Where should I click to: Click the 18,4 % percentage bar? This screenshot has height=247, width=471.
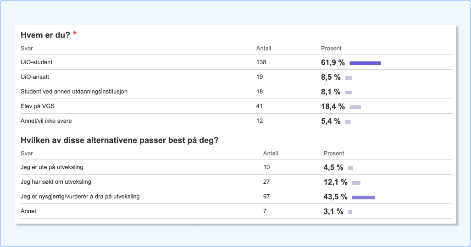(355, 107)
